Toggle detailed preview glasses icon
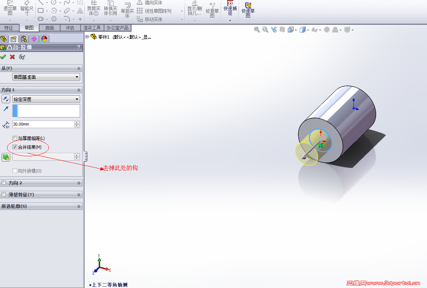 [22, 57]
